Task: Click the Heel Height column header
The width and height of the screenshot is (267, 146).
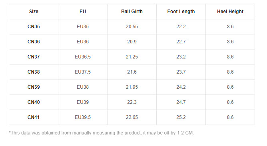Action: [230, 12]
